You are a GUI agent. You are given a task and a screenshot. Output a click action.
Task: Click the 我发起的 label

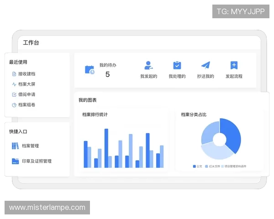[149, 76]
